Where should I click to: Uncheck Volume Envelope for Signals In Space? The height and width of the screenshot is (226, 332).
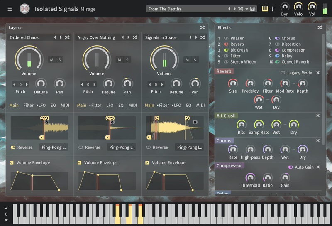[147, 162]
